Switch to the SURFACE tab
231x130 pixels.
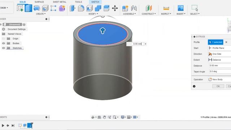39,2
